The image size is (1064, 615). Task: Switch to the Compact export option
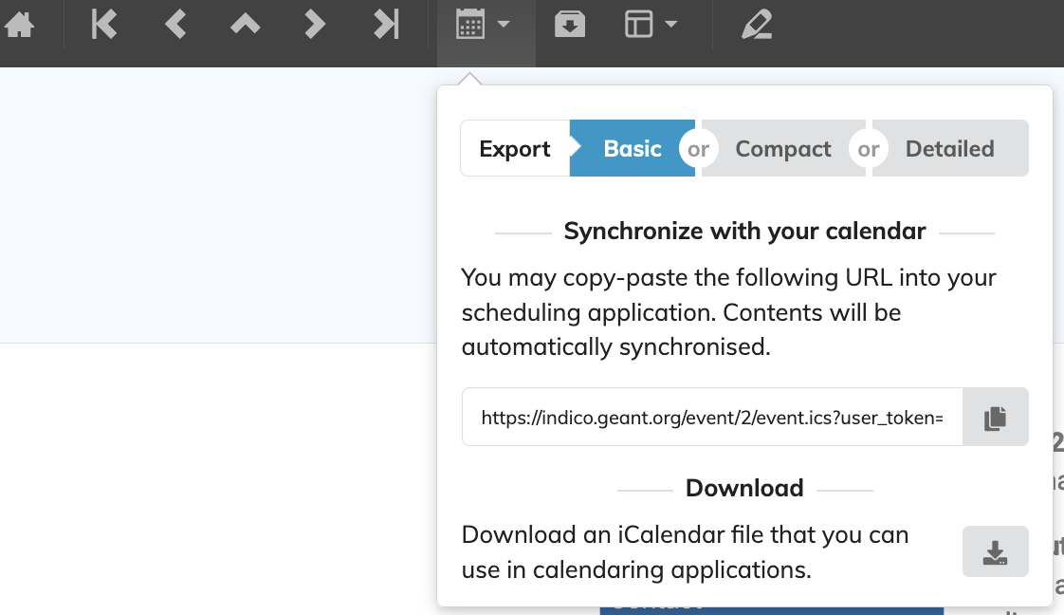point(783,149)
